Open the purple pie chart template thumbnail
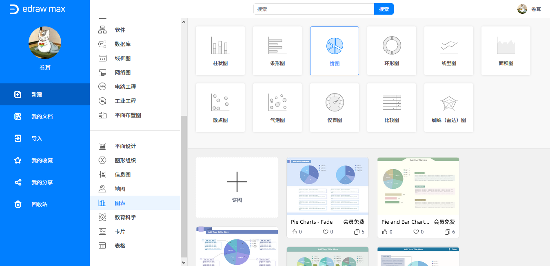The width and height of the screenshot is (550, 266). [237, 246]
